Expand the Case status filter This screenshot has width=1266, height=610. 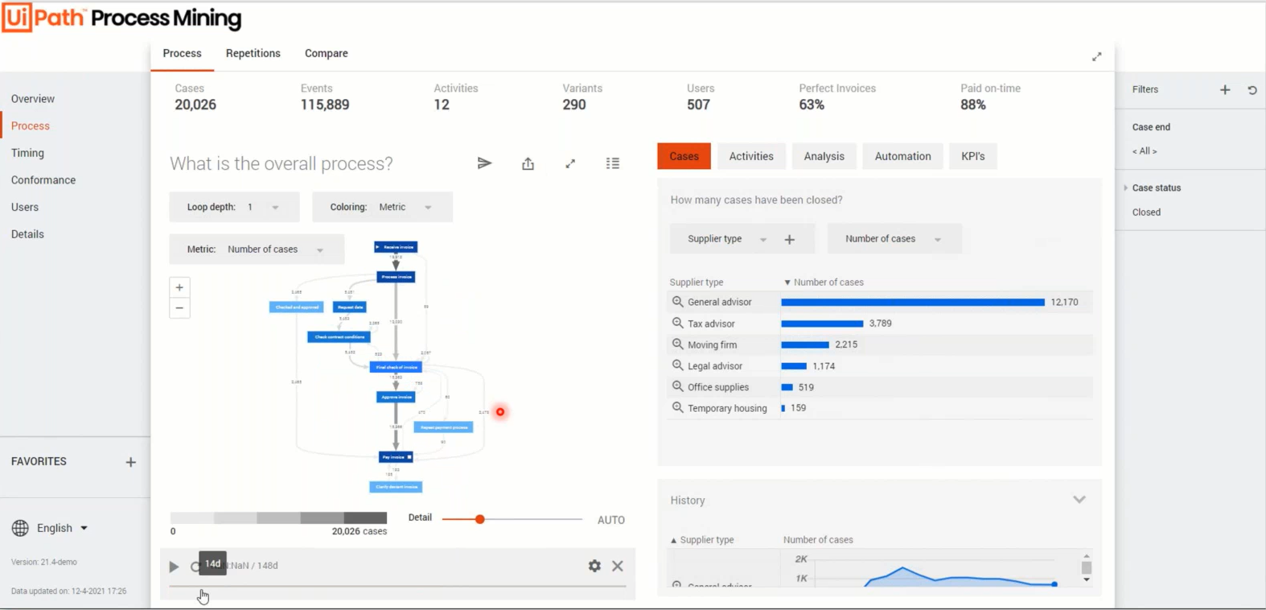pos(1157,188)
